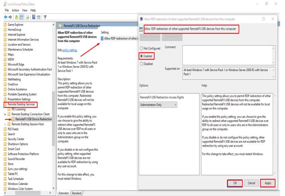The width and height of the screenshot is (285, 196).
Task: Open the View menu
Action: [25, 10]
